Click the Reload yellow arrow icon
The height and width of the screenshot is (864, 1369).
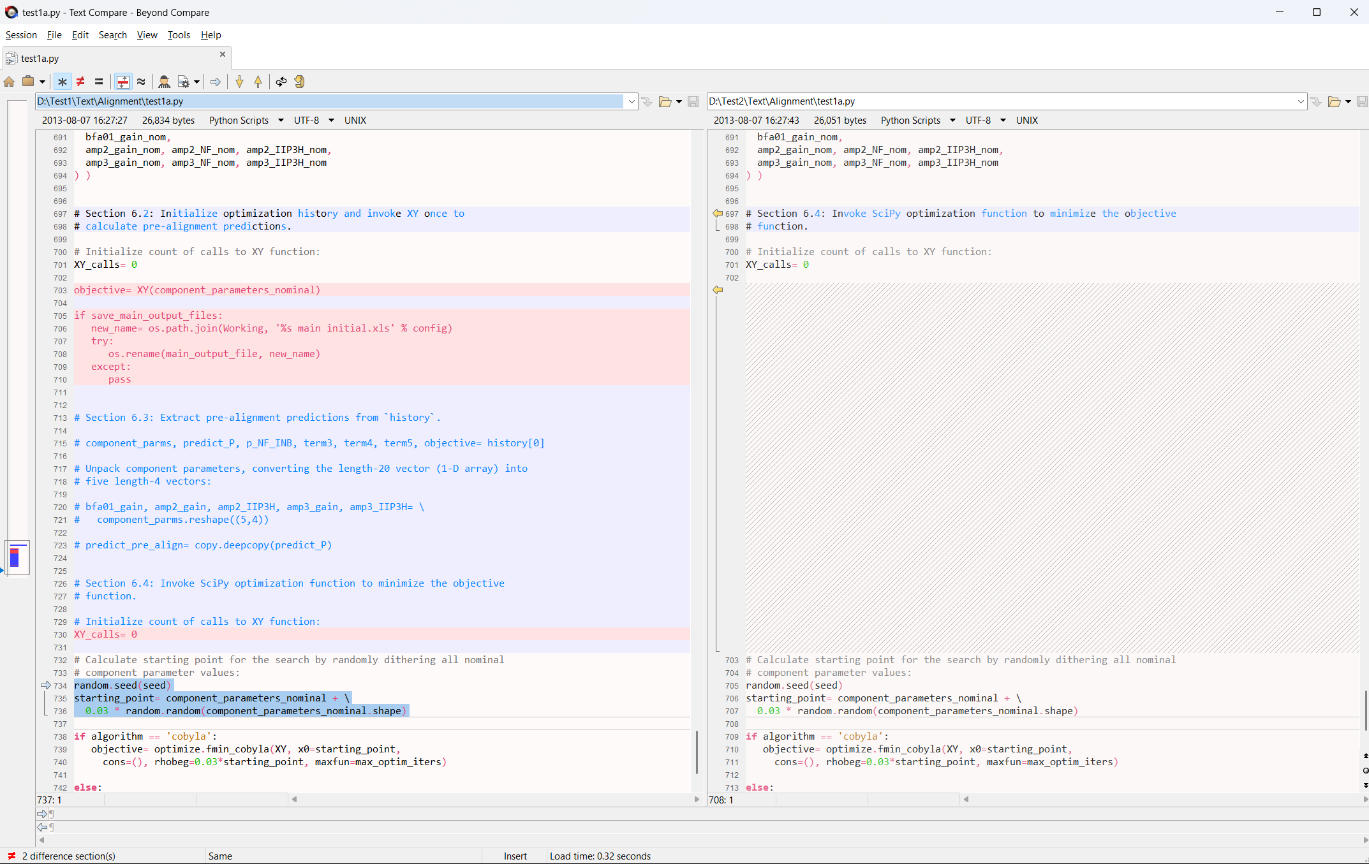[x=300, y=82]
